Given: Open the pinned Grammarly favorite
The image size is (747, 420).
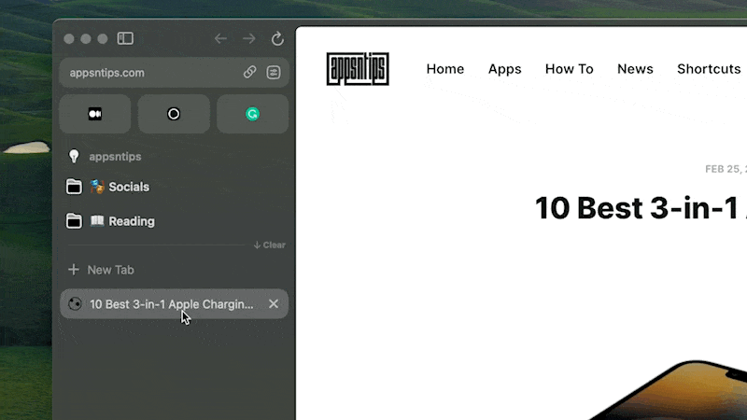Looking at the screenshot, I should click(x=252, y=114).
